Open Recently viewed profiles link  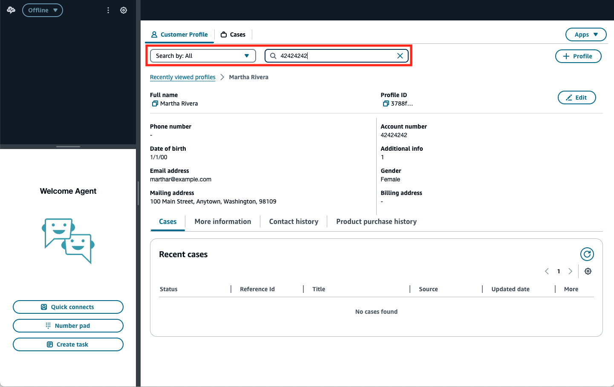tap(183, 77)
